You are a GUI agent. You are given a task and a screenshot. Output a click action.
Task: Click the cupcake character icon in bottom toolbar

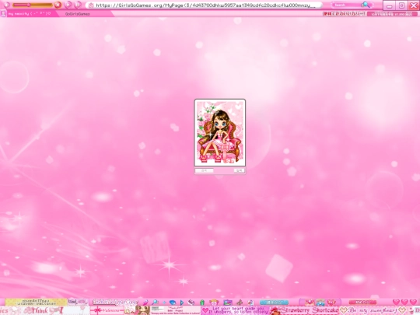(x=215, y=303)
